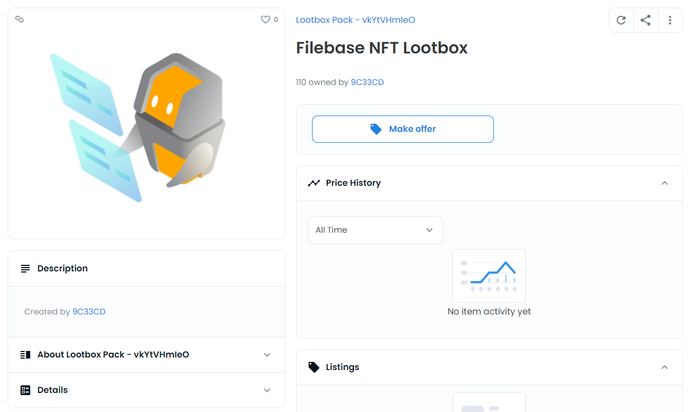Screen dimensions: 691x412
Task: Open owner 9C33CD profile link
Action: pos(367,82)
